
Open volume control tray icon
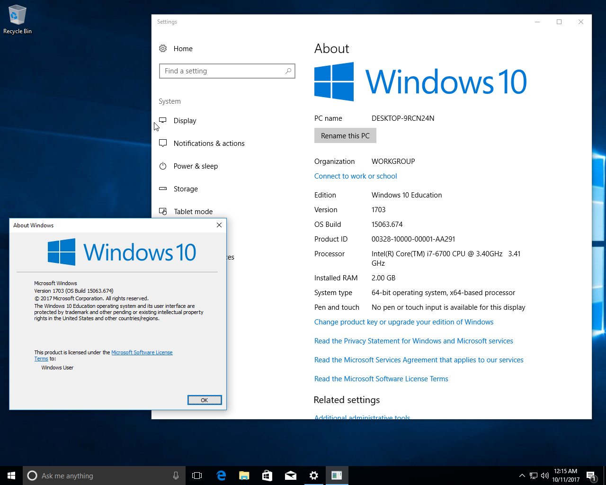[545, 476]
